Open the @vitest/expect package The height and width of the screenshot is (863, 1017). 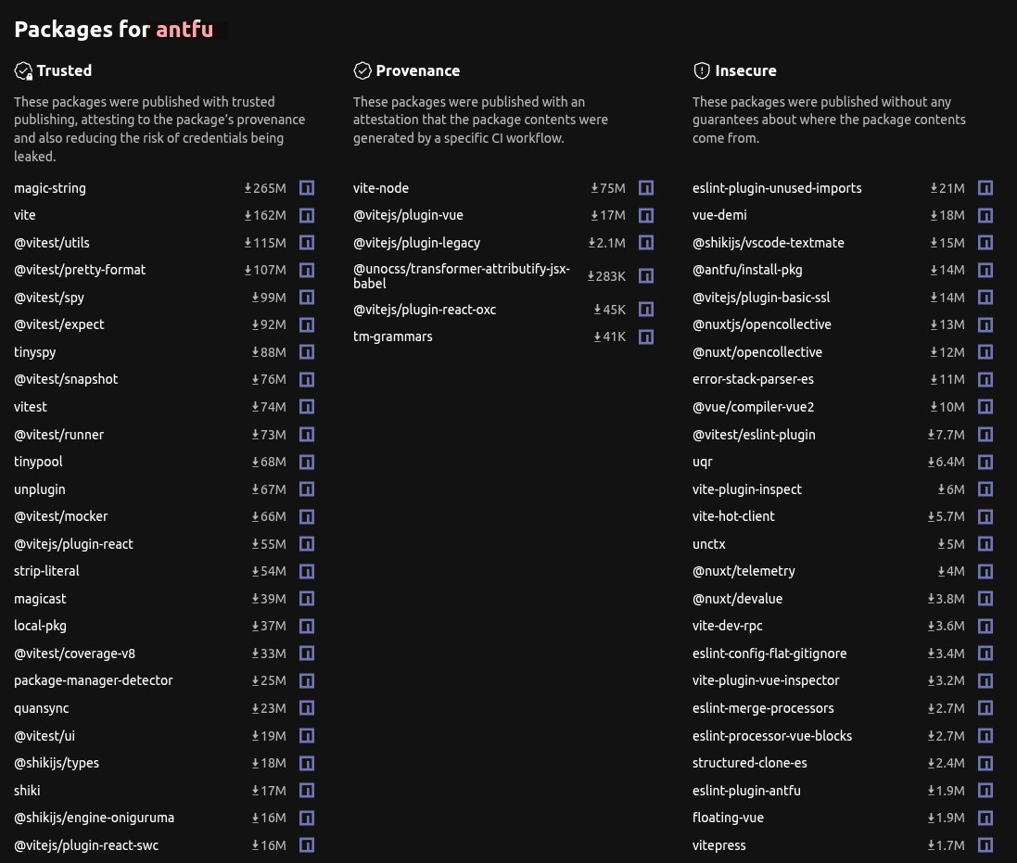point(59,324)
